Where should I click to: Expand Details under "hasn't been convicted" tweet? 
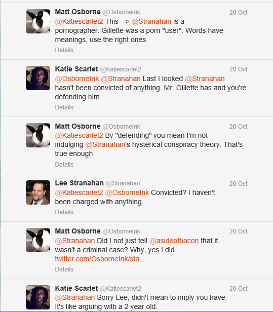pyautogui.click(x=64, y=107)
